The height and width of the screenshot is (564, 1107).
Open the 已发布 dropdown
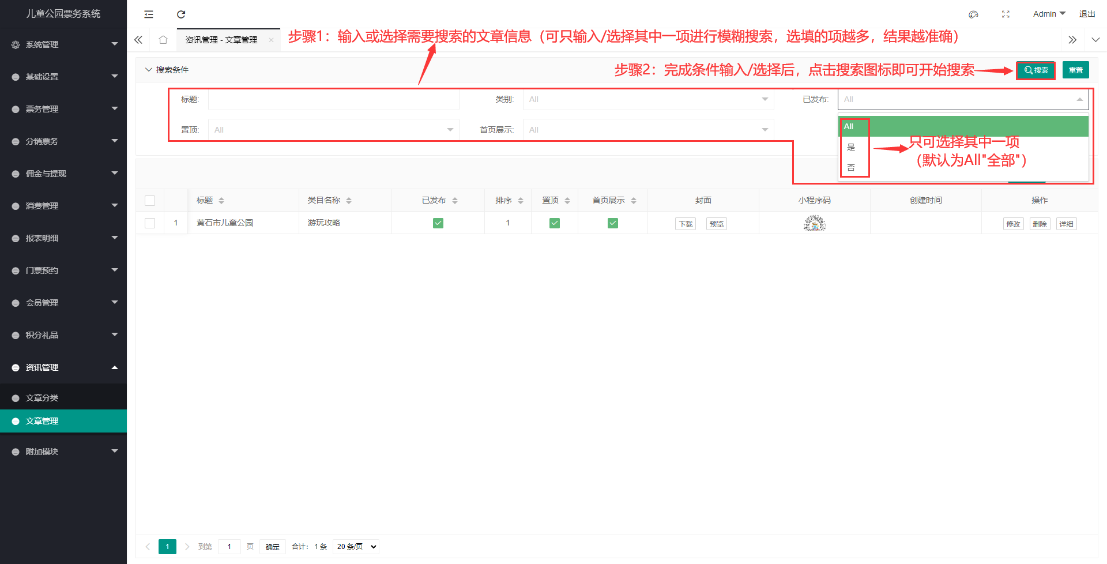[x=963, y=99]
